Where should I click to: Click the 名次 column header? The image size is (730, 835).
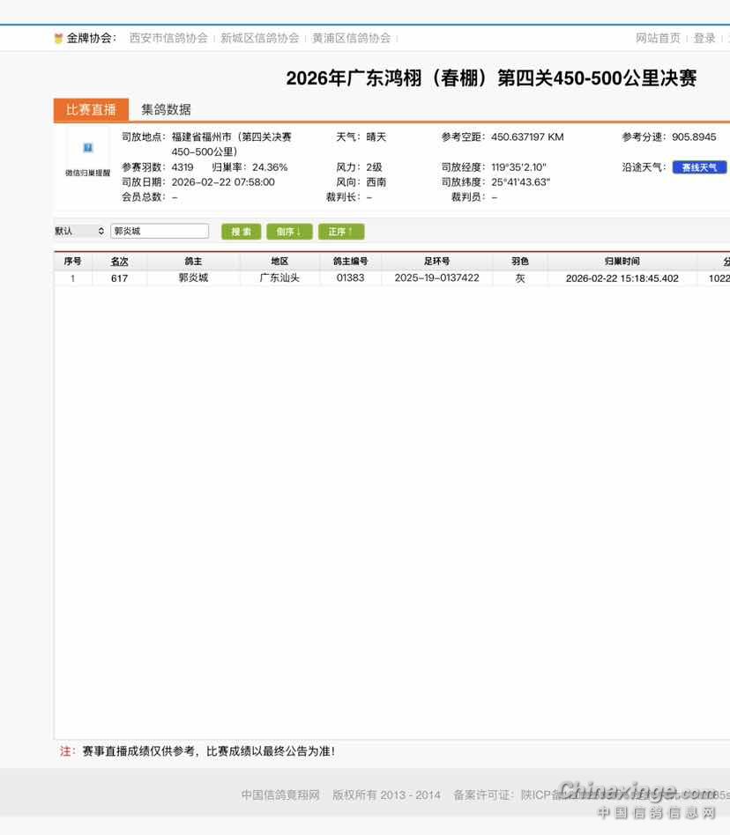tap(119, 262)
